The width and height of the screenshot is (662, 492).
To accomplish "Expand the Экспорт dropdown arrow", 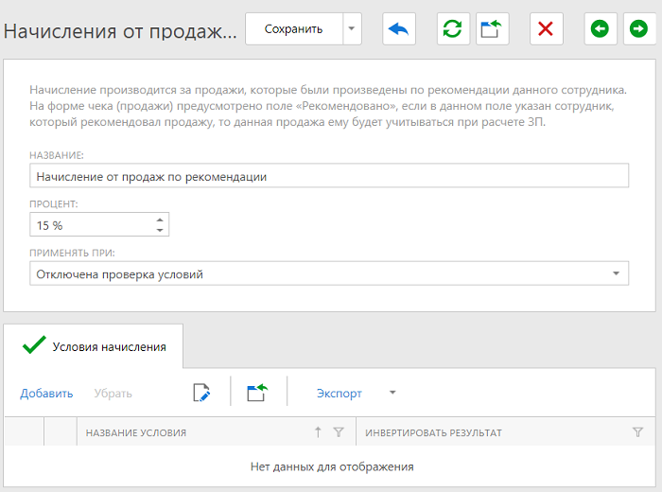I will 392,393.
